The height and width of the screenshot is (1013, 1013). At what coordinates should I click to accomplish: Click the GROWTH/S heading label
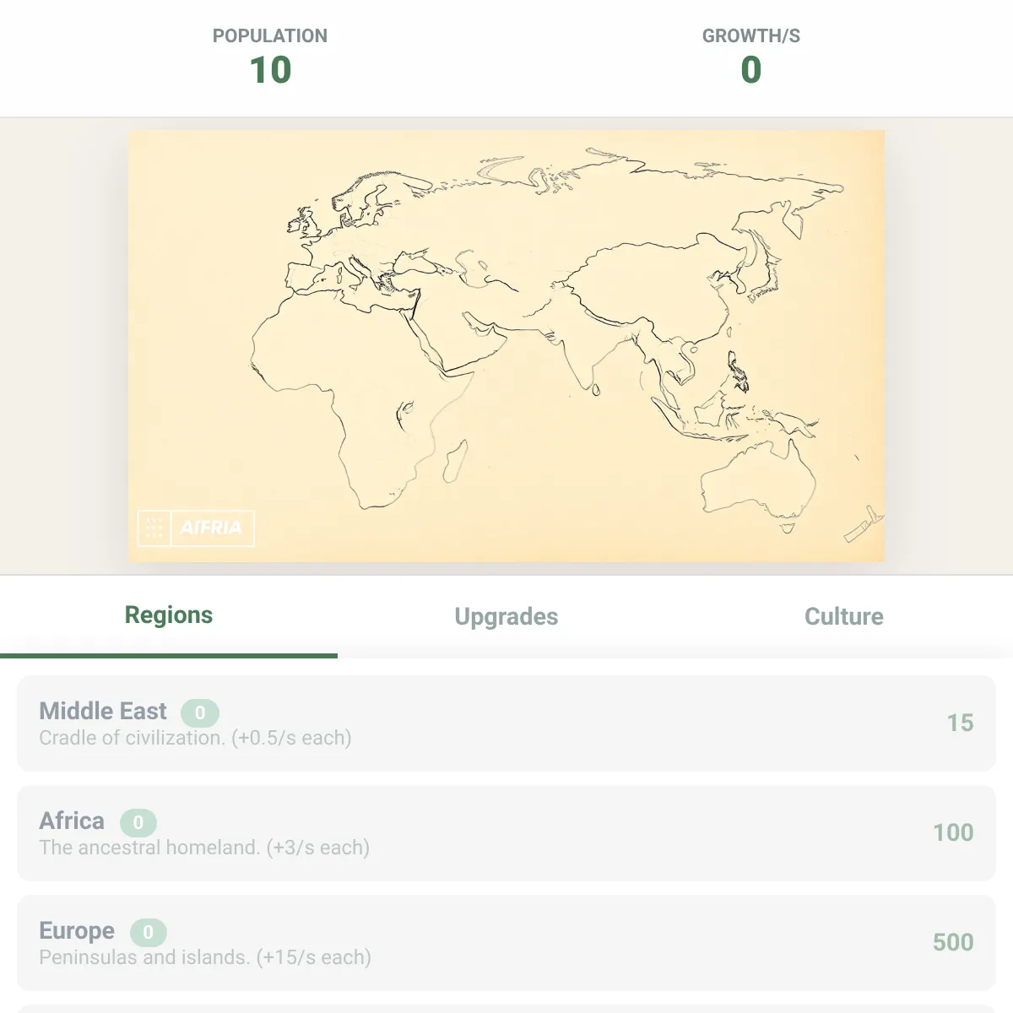click(x=751, y=36)
